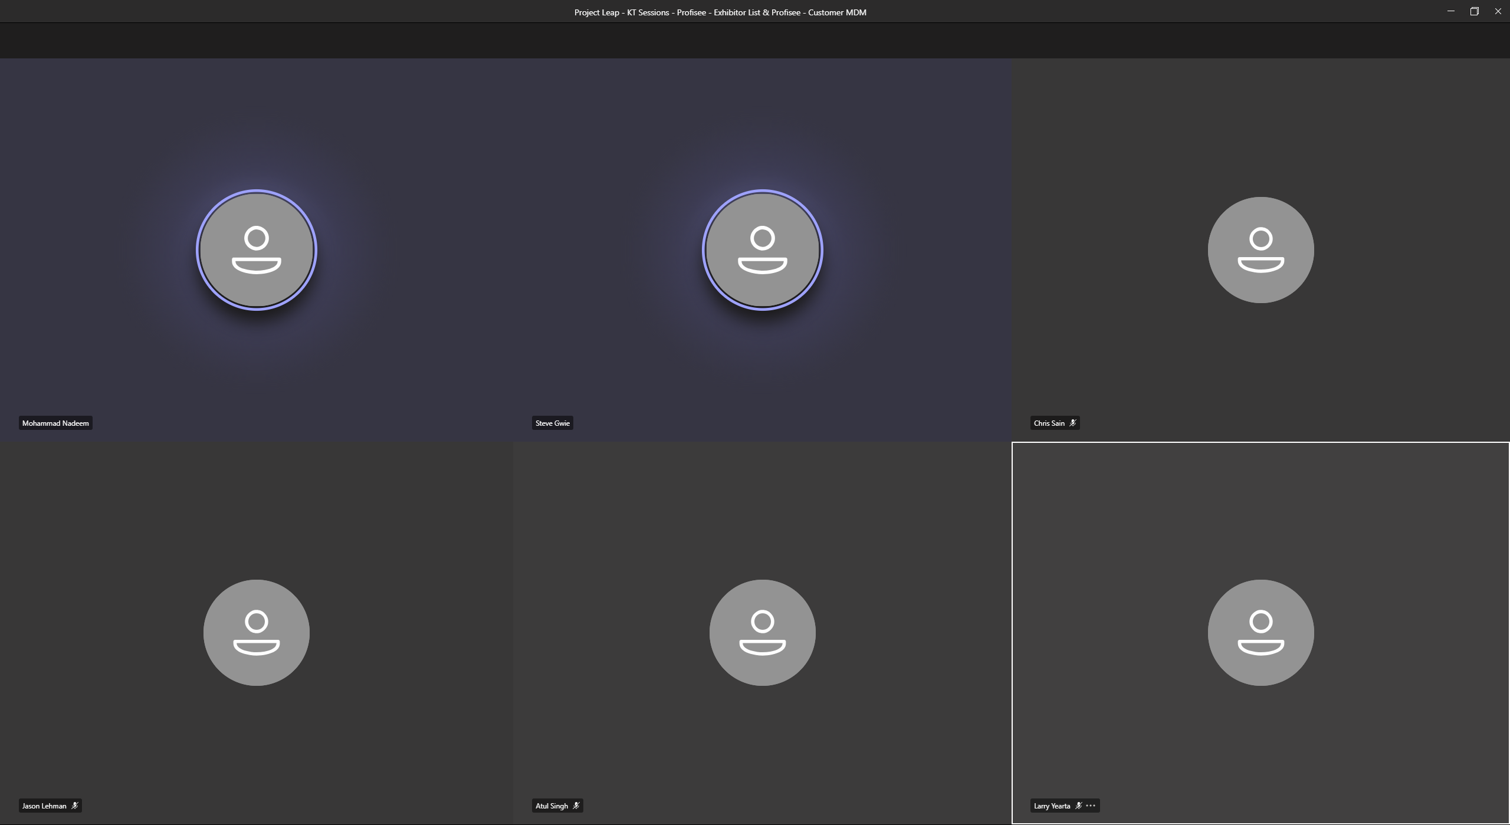Click Jason Lehman's avatar icon
The width and height of the screenshot is (1510, 825).
[257, 632]
